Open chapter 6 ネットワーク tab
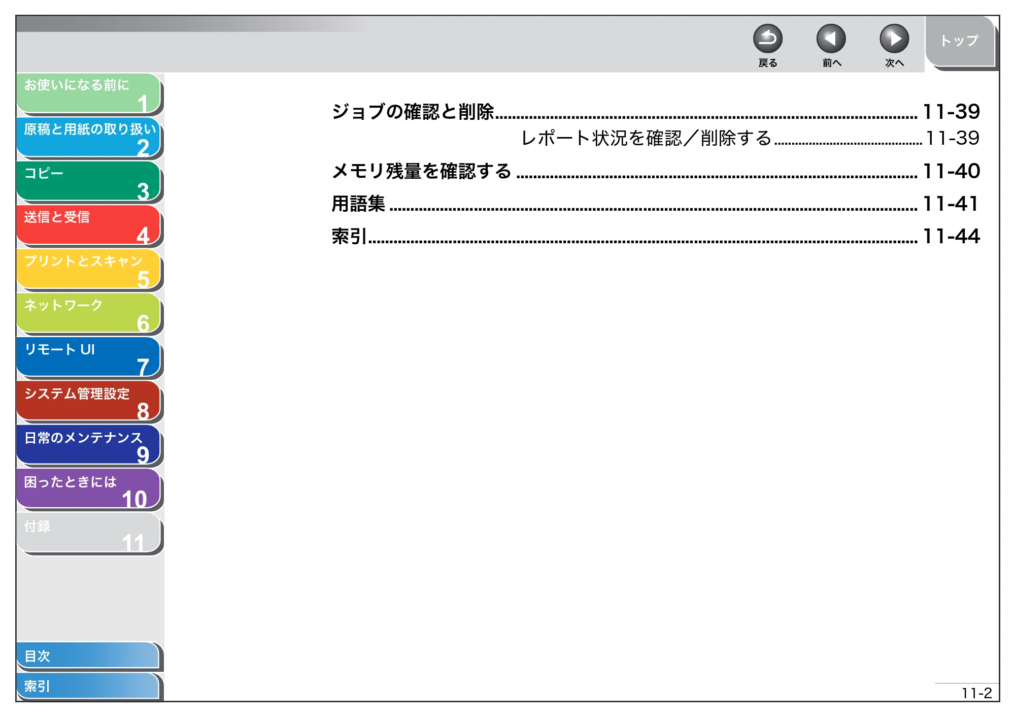Screen dimensions: 1015x718 pyautogui.click(x=89, y=313)
